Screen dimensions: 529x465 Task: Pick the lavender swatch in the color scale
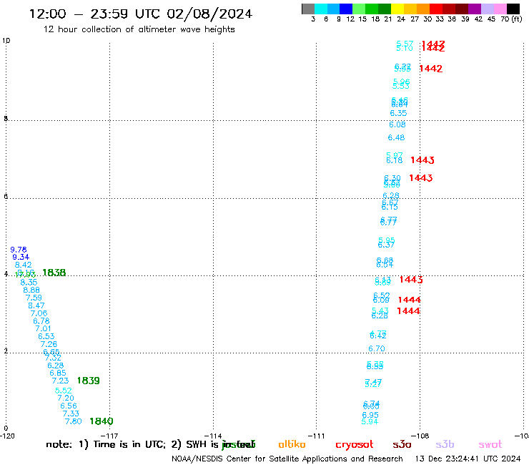tap(488, 9)
